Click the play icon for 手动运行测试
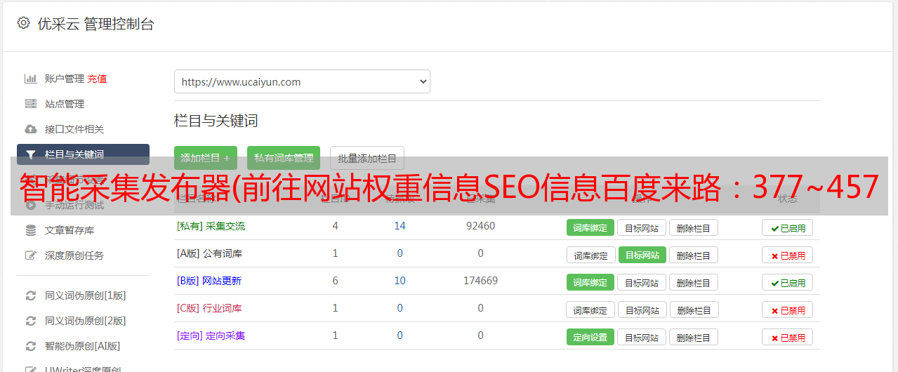Viewport: 898px width, 372px height. [x=30, y=205]
